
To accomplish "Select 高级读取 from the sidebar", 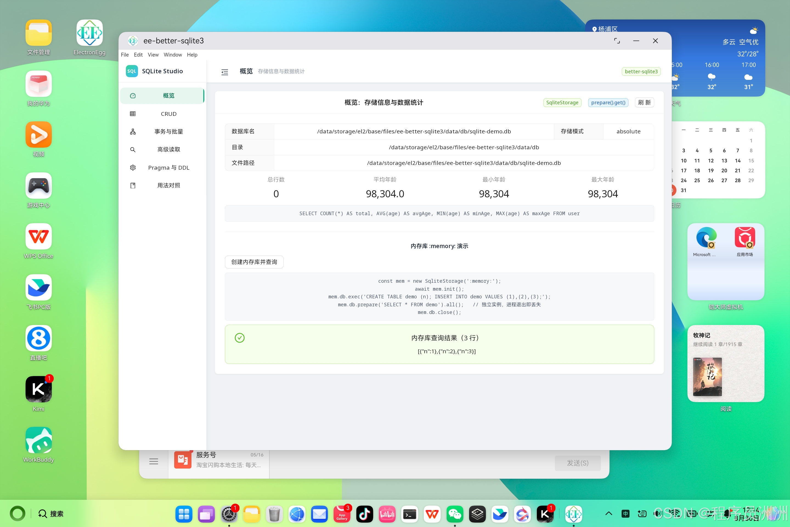I will click(x=162, y=150).
